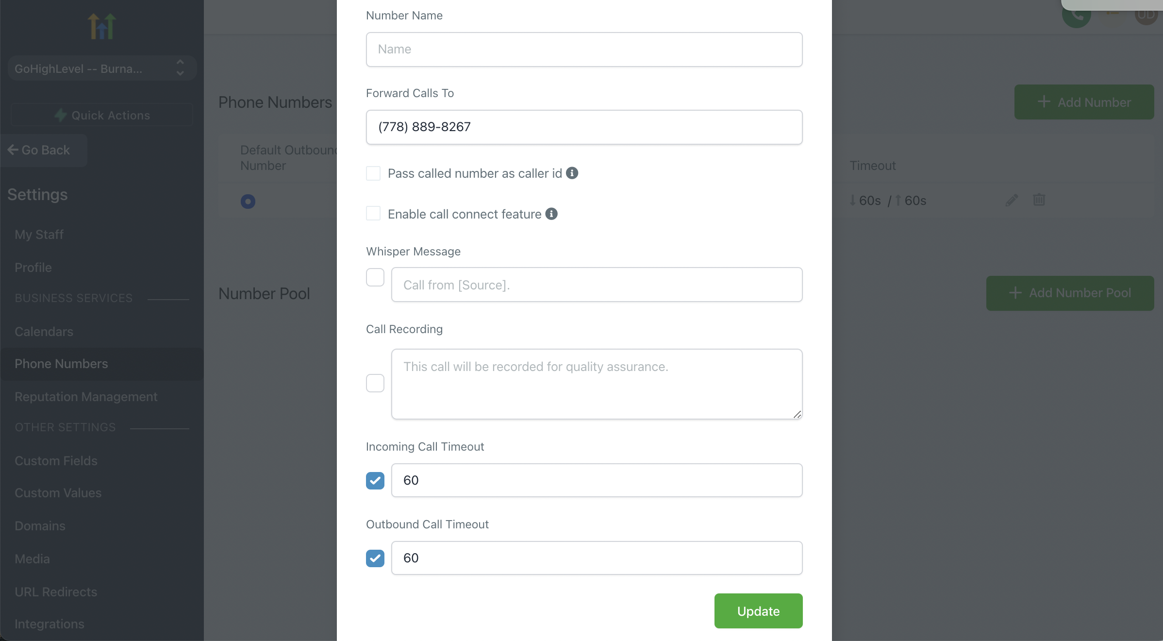Click the pencil edit icon in Timeout row
1163x641 pixels.
click(x=1012, y=200)
